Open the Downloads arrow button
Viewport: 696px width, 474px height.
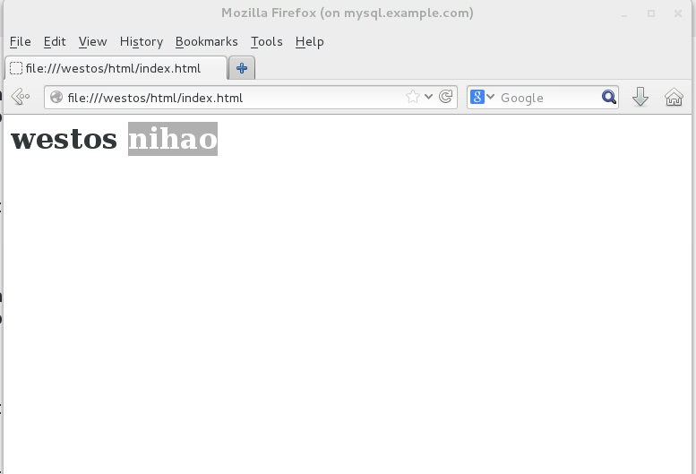click(640, 97)
